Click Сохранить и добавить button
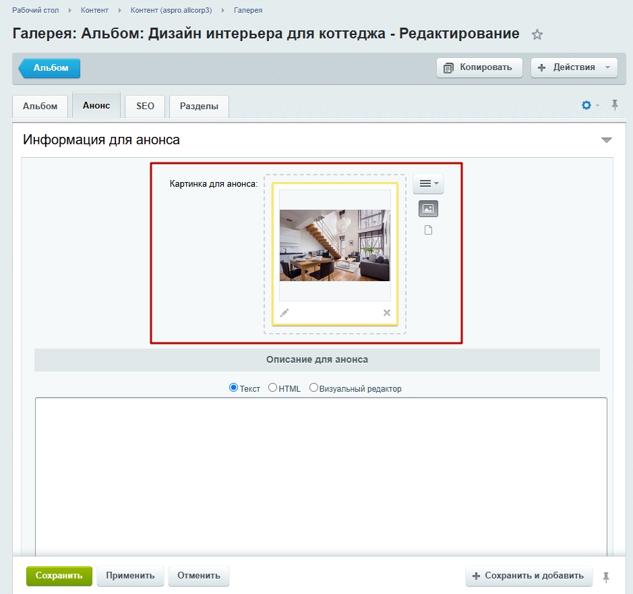The height and width of the screenshot is (594, 633). coord(529,576)
